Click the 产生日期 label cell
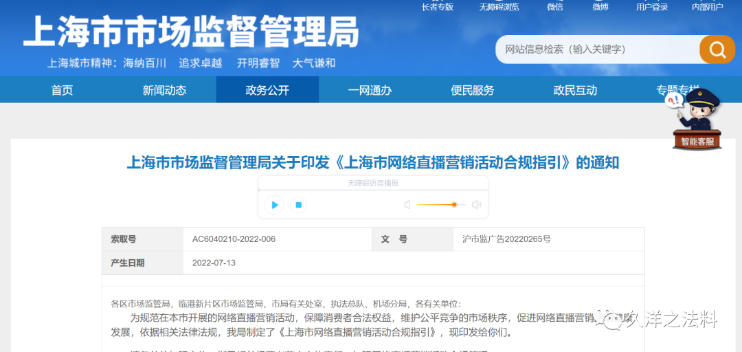Viewport: 742px width, 352px height. 142,263
